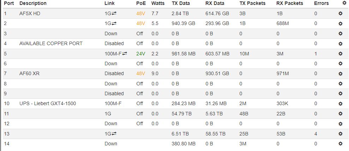Click the green 24V PoE value on port 5

pos(140,54)
